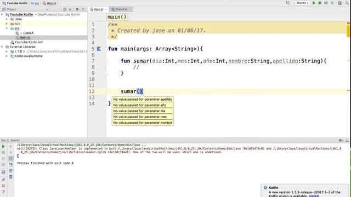Collapse the src folder arrow

[x=7, y=28]
